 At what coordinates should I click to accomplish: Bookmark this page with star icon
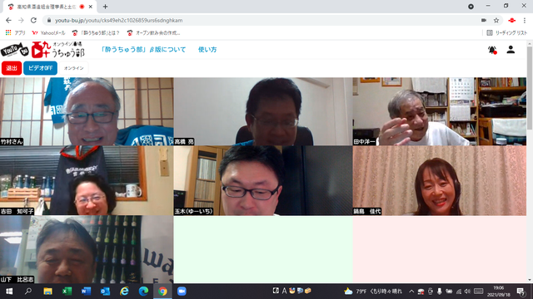496,20
